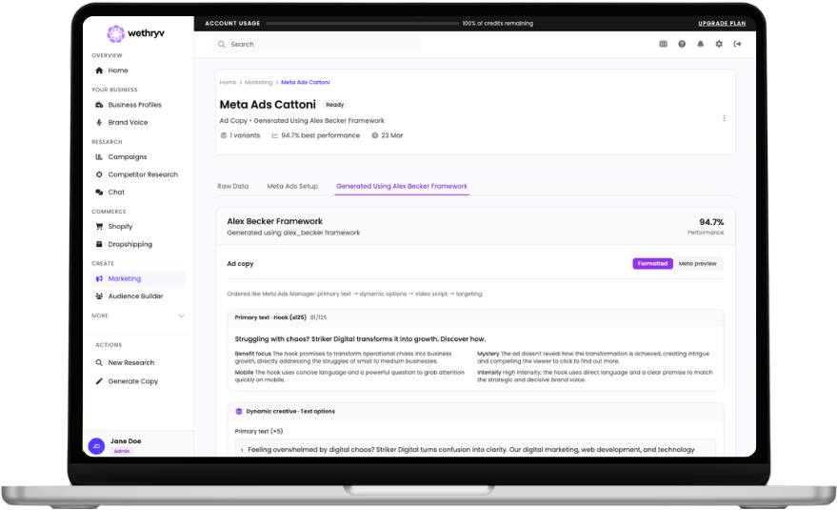Click the account usage credits bar

pos(362,24)
